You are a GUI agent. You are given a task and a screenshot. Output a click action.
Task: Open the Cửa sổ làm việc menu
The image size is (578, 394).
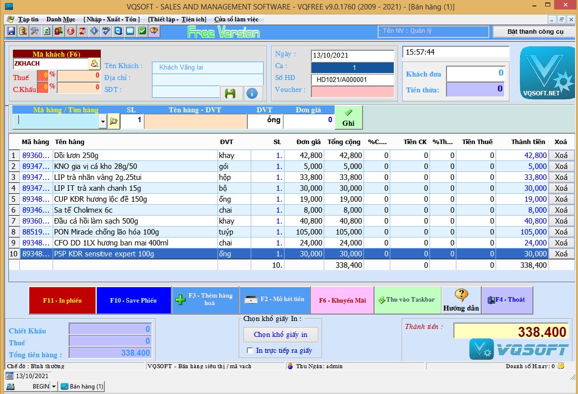coord(236,19)
